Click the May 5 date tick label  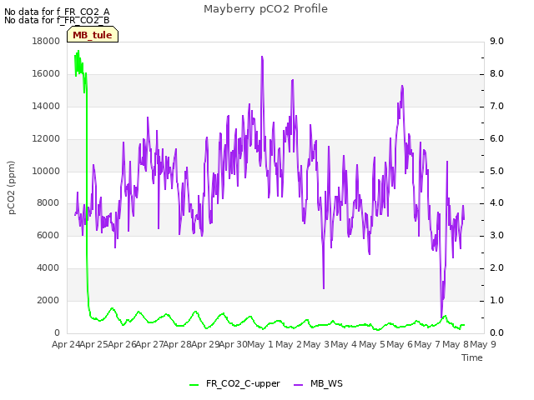(x=371, y=344)
